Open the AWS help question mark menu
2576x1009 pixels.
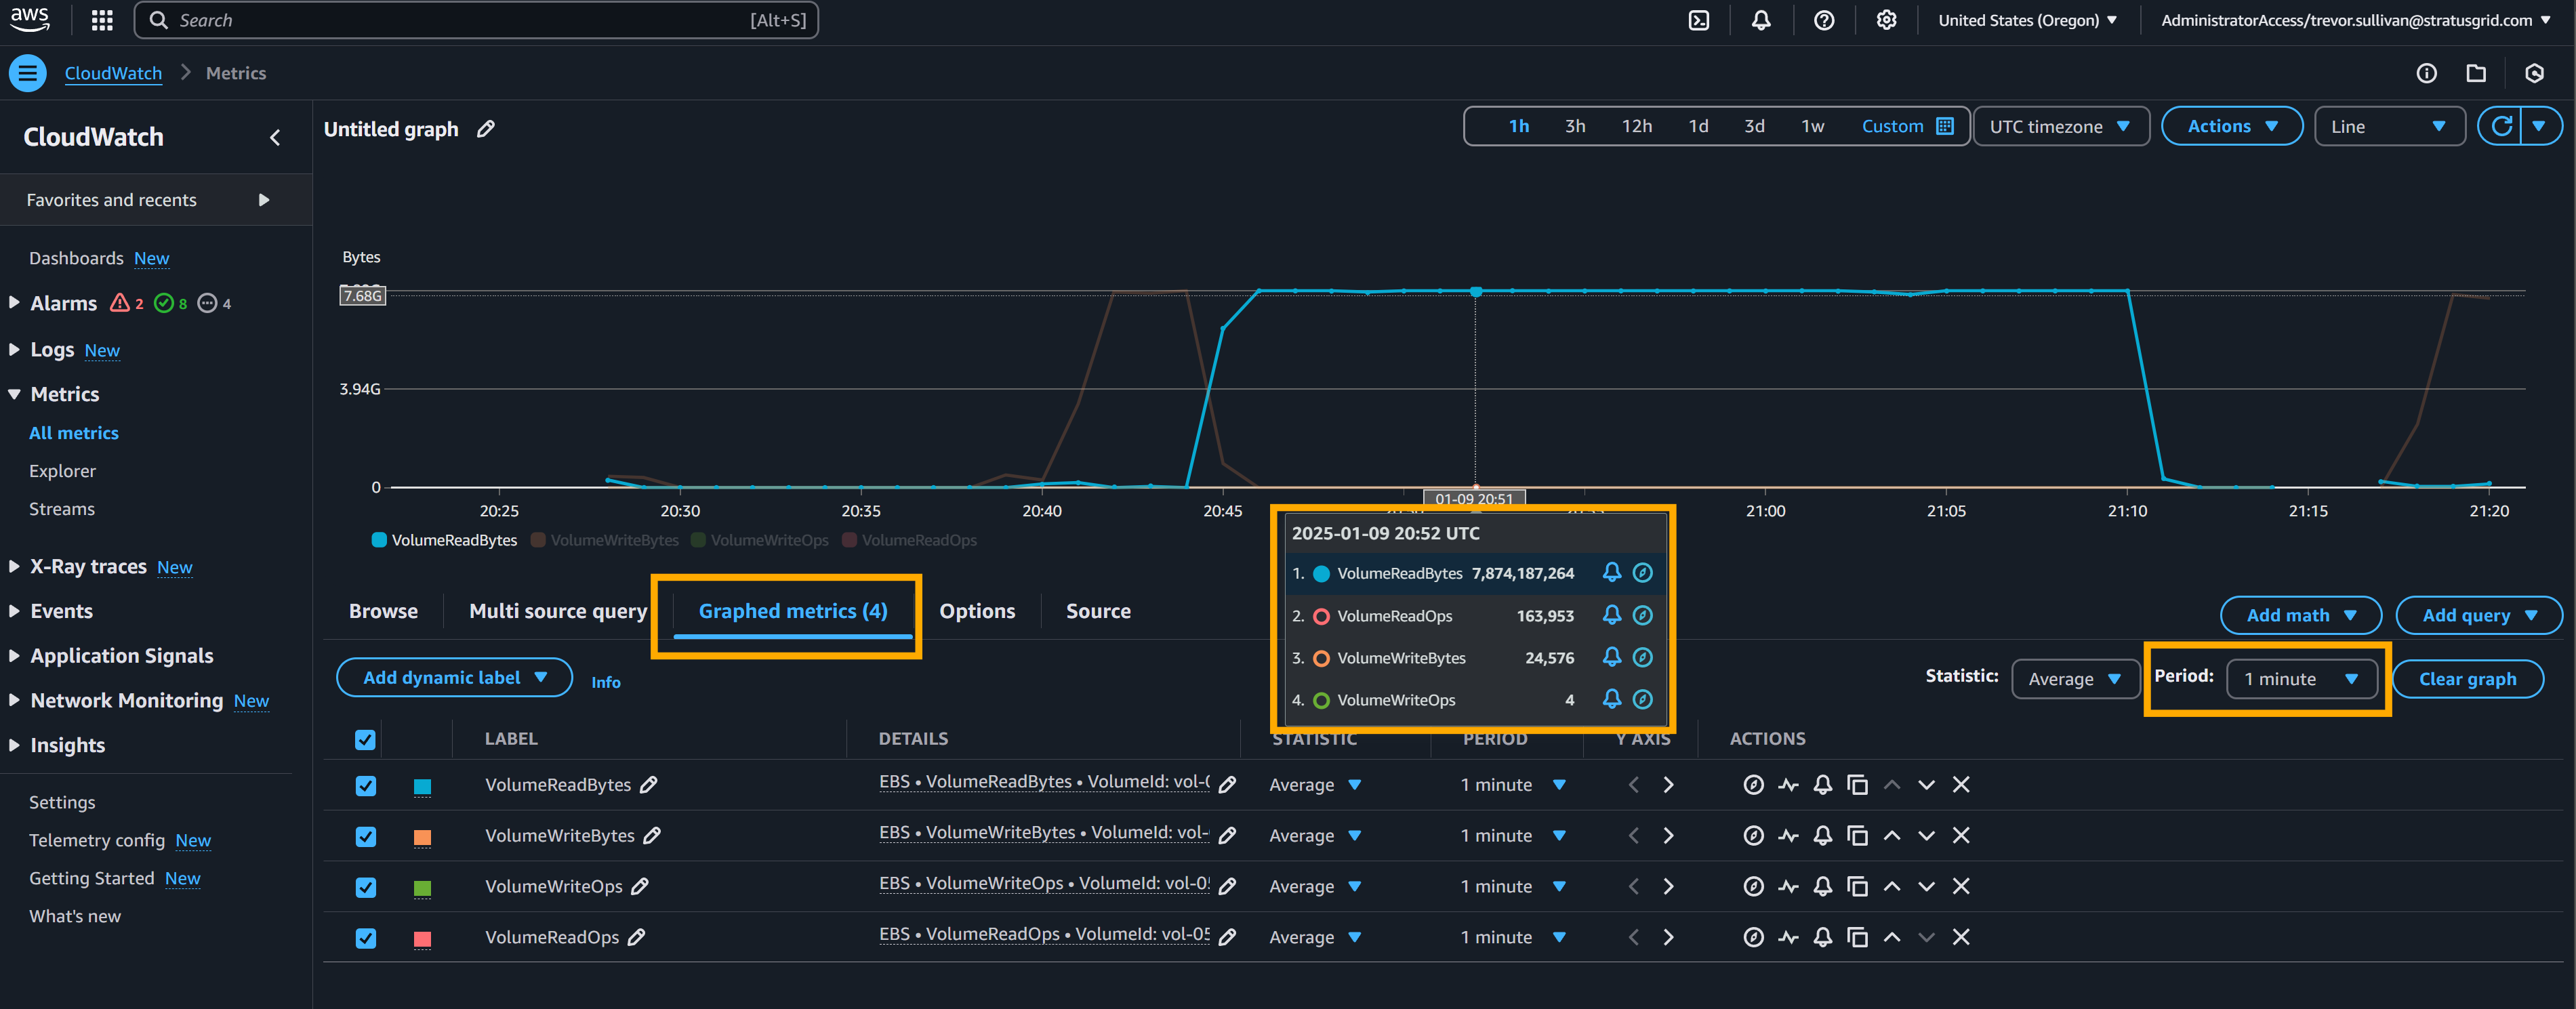pyautogui.click(x=1823, y=20)
